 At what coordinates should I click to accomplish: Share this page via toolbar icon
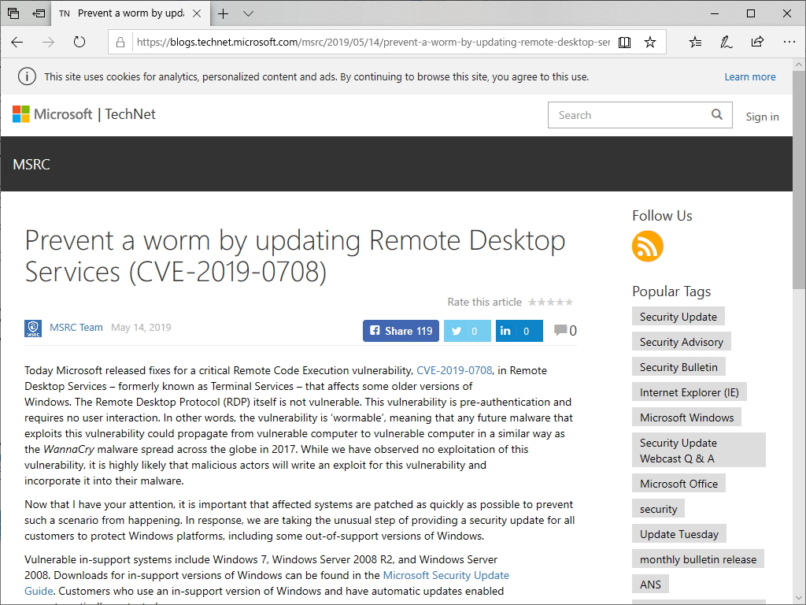[x=757, y=43]
